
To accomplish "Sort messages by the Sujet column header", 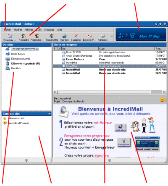I will coord(126,49).
